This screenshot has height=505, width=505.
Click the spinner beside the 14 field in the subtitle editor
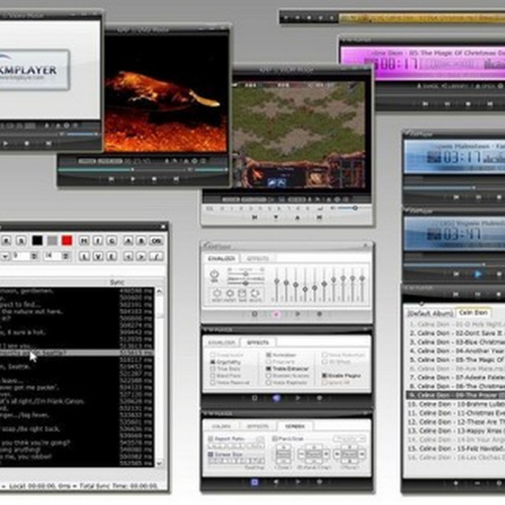click(x=66, y=256)
